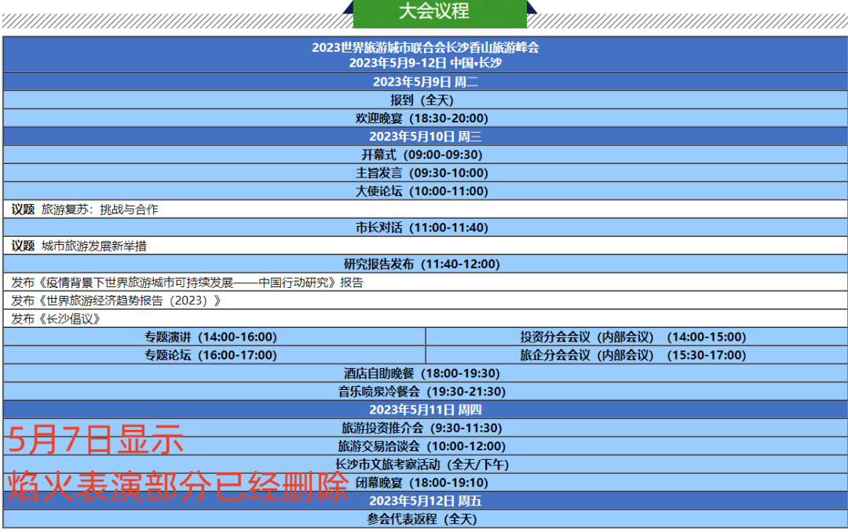Select the 参会代表返程 (全天) row

[422, 519]
